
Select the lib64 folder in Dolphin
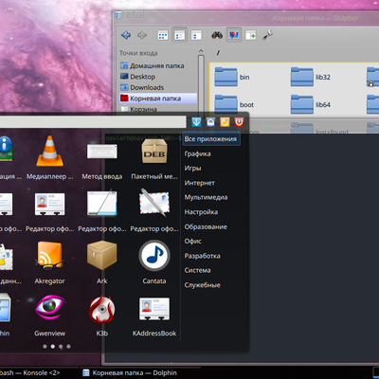pyautogui.click(x=311, y=104)
